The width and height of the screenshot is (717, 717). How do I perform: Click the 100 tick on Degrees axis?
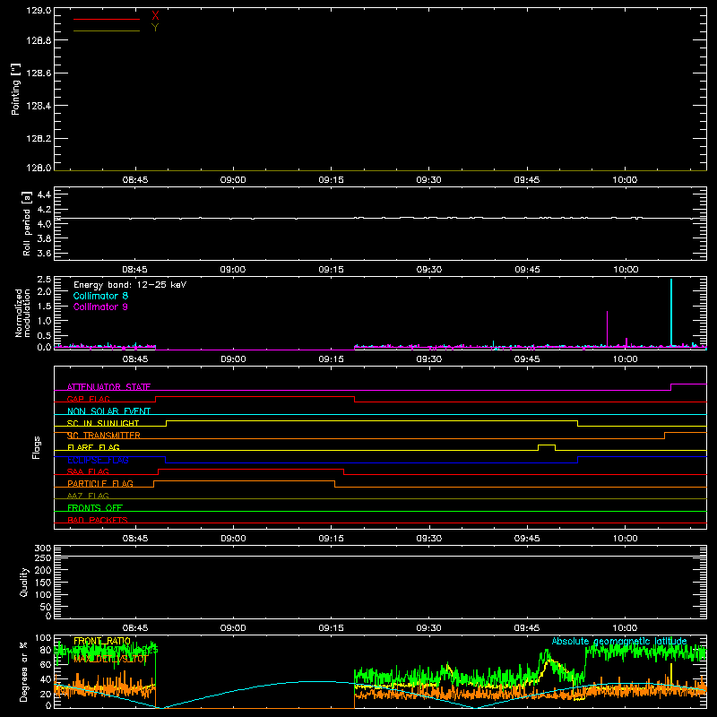click(x=42, y=638)
